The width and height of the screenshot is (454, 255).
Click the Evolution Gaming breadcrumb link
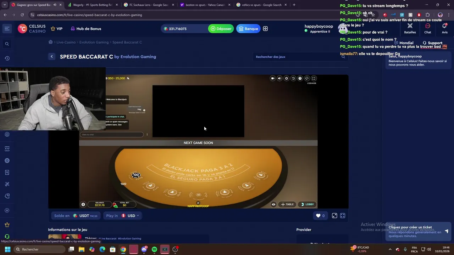pyautogui.click(x=94, y=42)
